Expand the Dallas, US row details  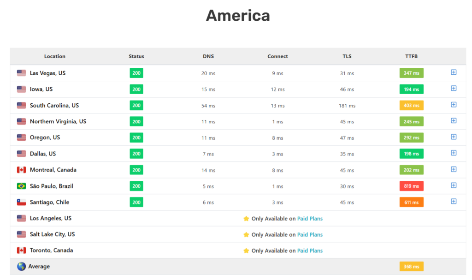(x=454, y=153)
